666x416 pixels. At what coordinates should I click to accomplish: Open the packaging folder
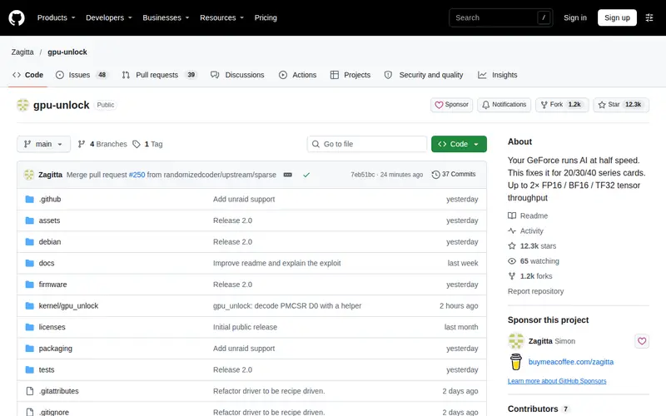coord(55,349)
